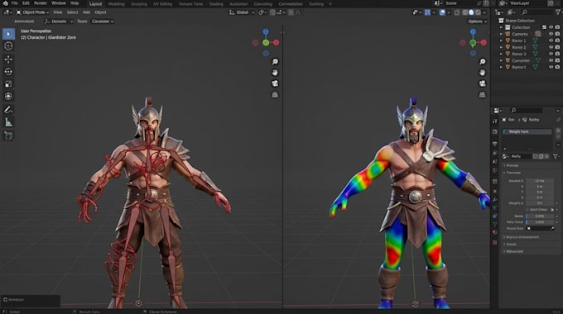The width and height of the screenshot is (563, 314).
Task: Open the View menu in viewport header
Action: pos(57,12)
